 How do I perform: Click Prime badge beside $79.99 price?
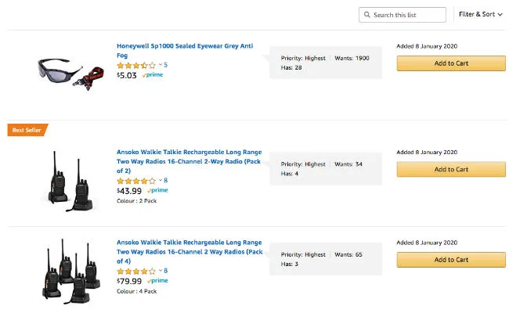157,280
